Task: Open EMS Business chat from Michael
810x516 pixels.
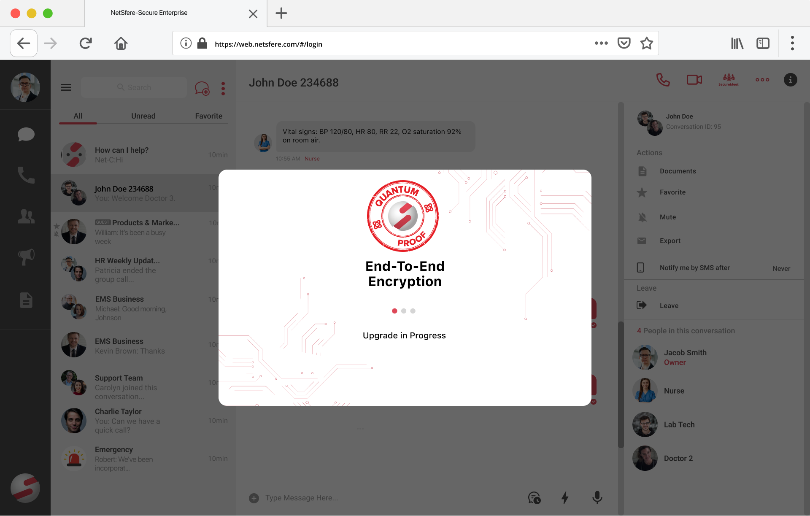Action: [x=135, y=308]
